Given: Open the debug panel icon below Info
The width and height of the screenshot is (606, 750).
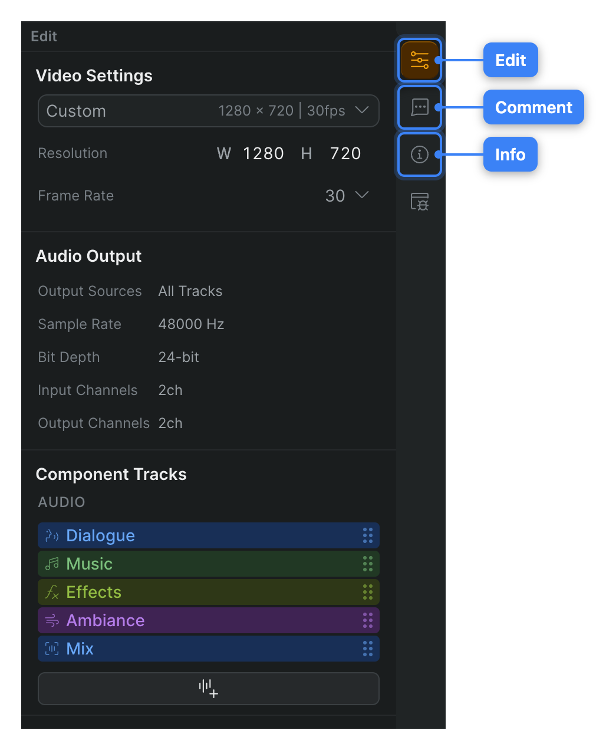Looking at the screenshot, I should pyautogui.click(x=420, y=202).
